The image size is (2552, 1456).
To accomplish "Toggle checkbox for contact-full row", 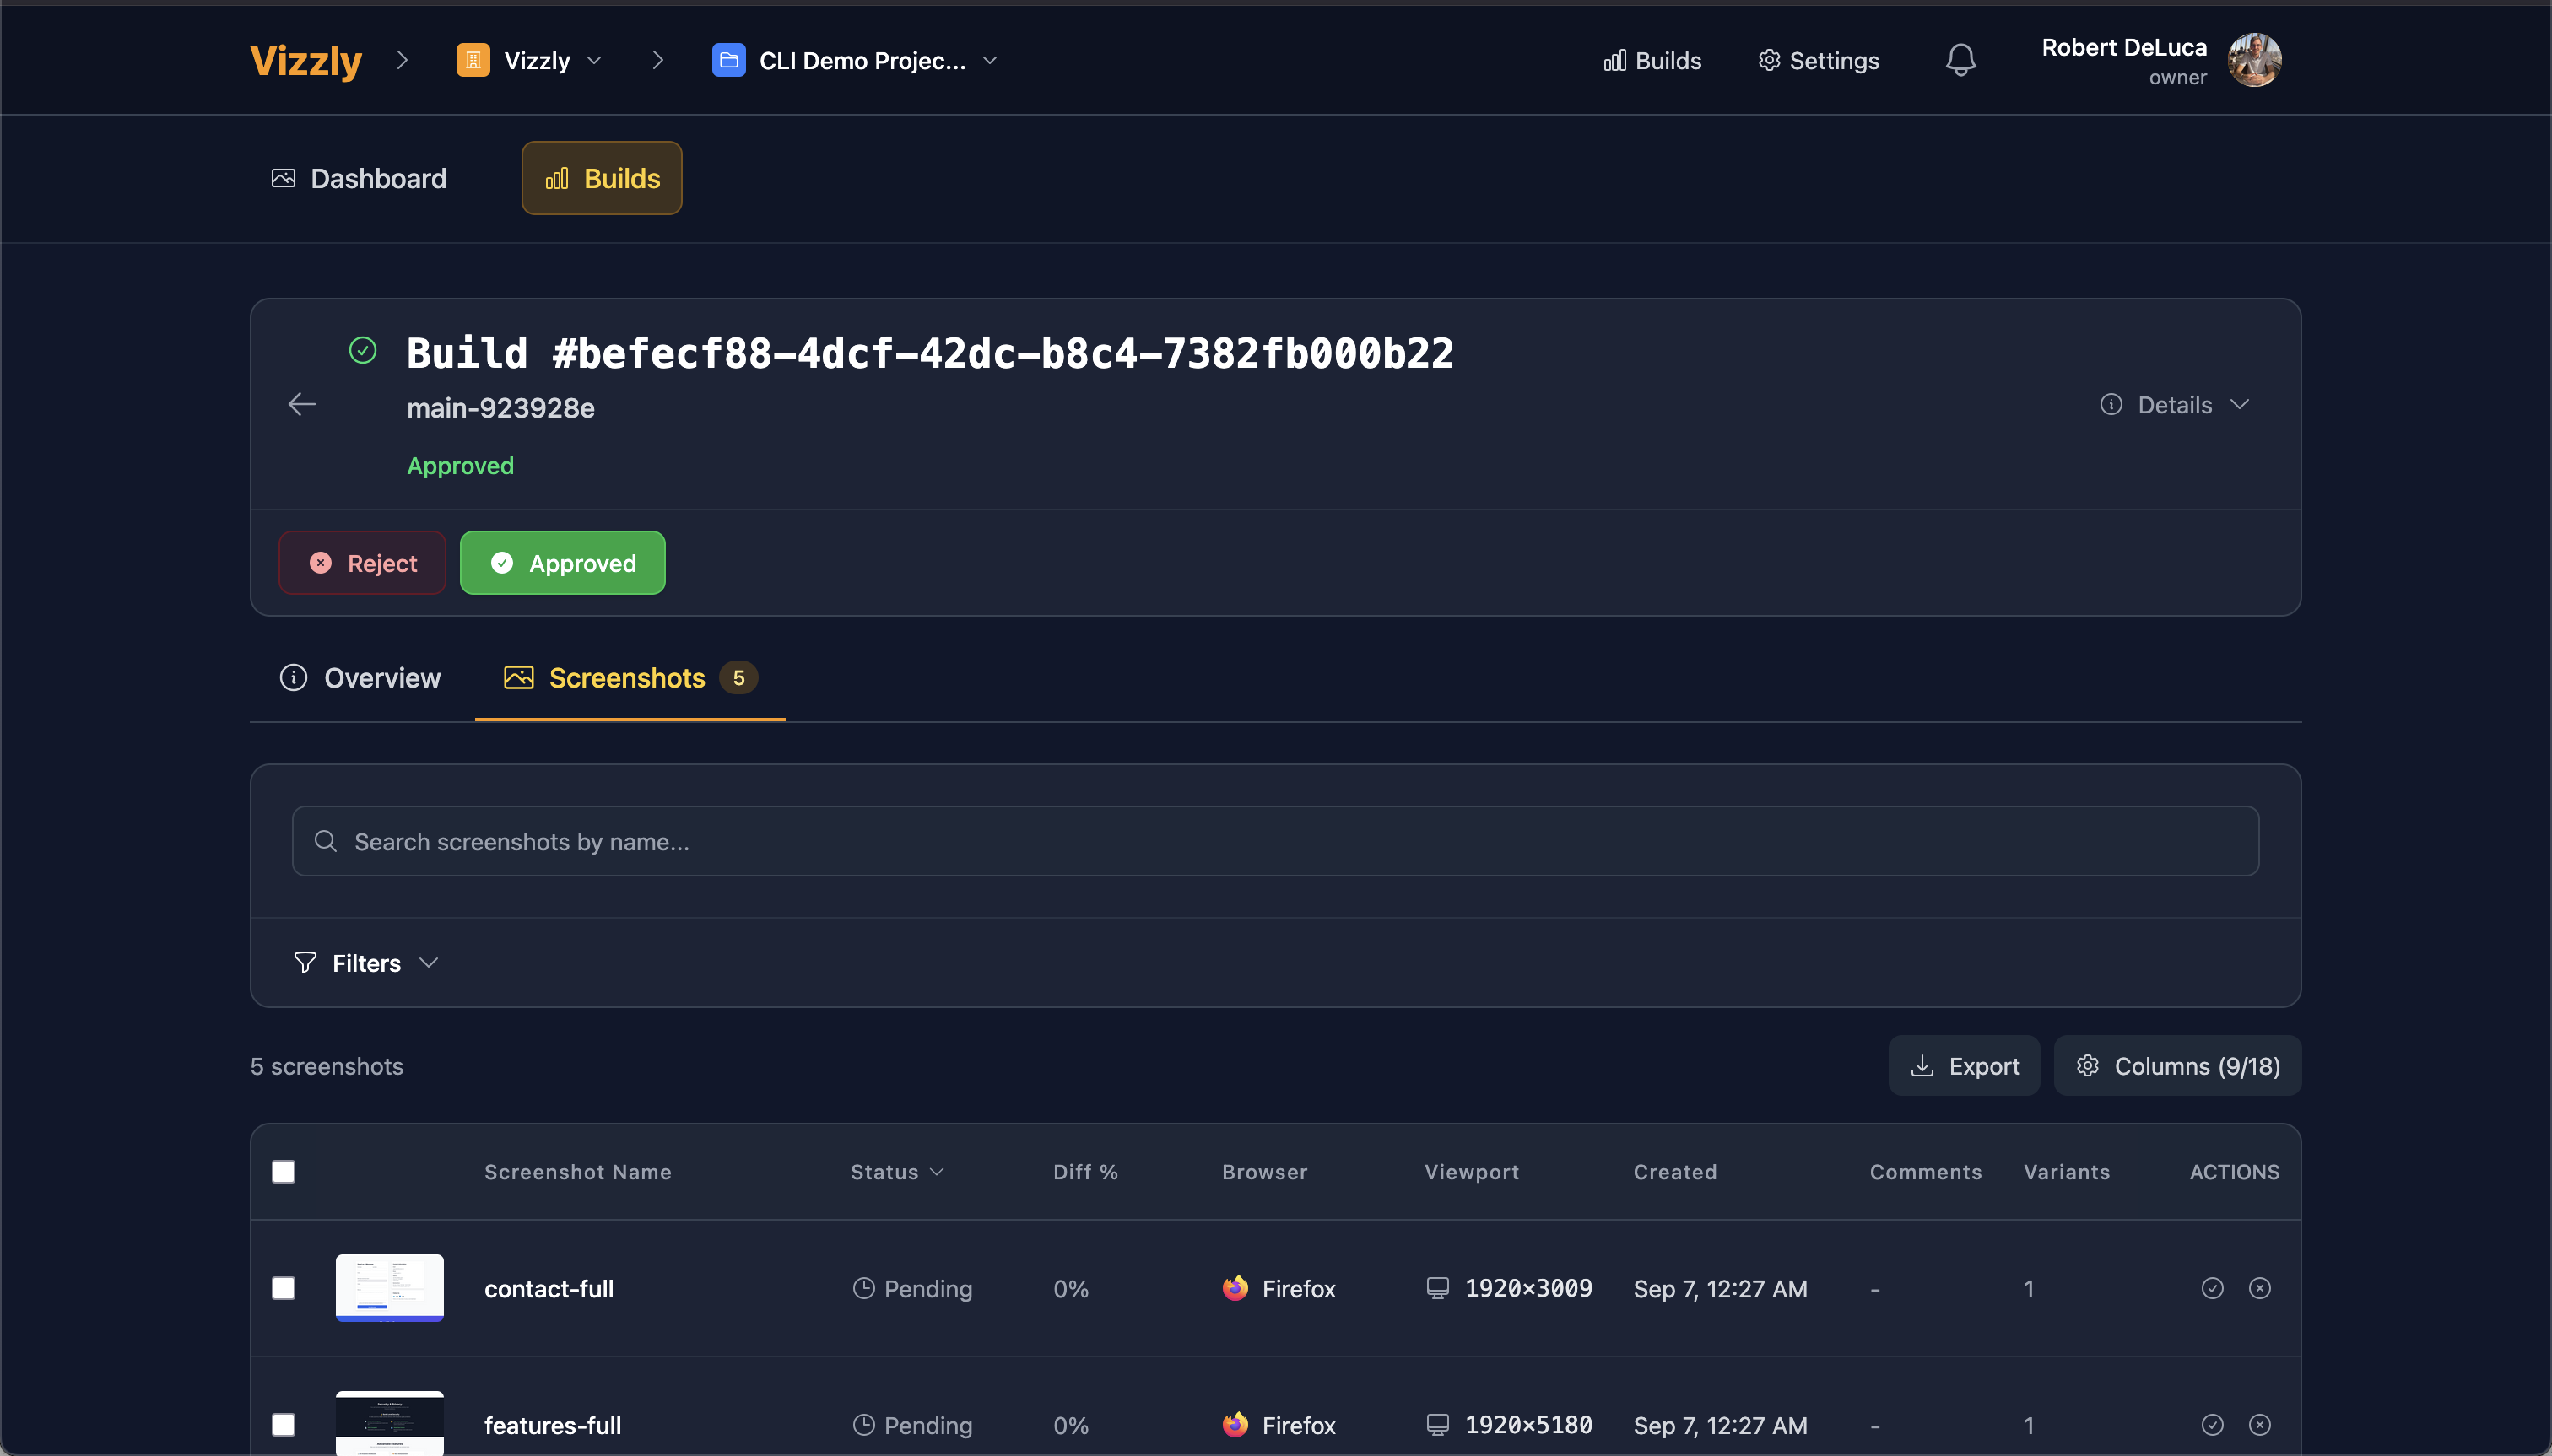I will pos(284,1288).
